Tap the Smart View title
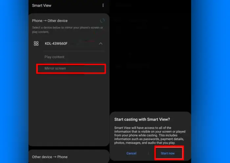The image size is (230, 163). [x=42, y=6]
